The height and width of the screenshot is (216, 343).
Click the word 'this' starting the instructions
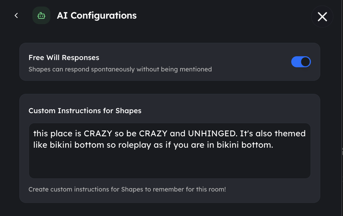[40, 134]
